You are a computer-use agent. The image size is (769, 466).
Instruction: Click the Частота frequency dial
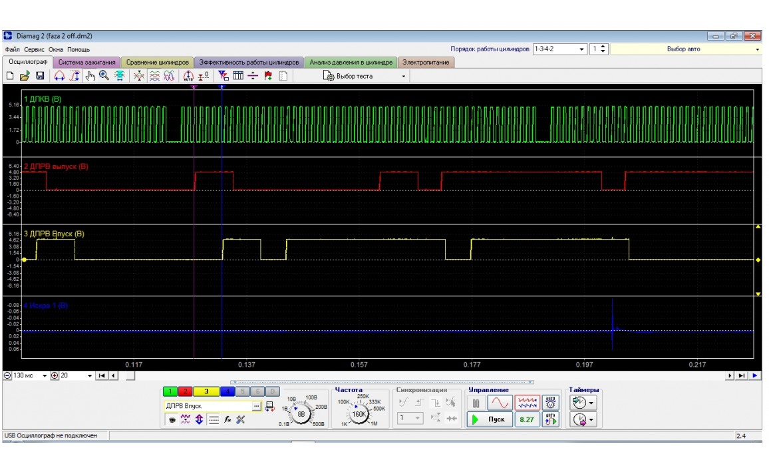click(x=359, y=413)
